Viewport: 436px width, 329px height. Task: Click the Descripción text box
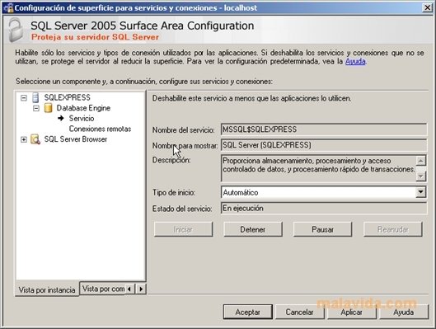click(x=318, y=168)
